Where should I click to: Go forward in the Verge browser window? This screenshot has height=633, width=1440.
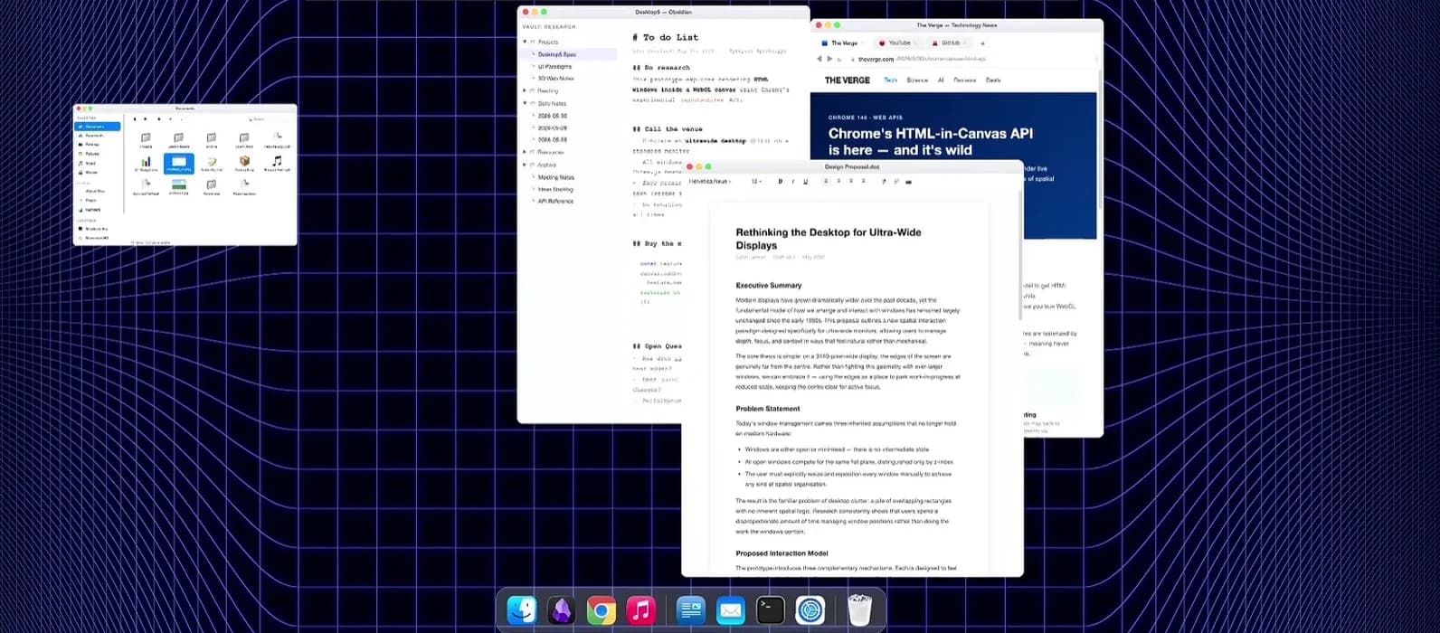click(x=829, y=59)
